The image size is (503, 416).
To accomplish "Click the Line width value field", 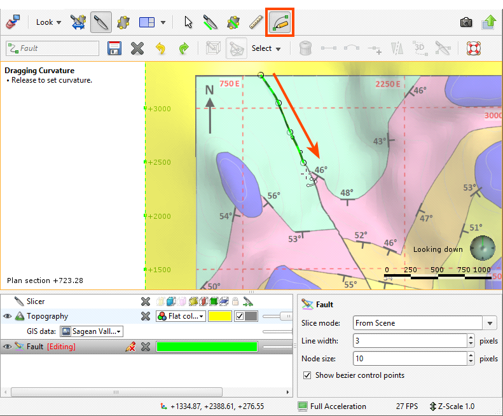I will (410, 340).
